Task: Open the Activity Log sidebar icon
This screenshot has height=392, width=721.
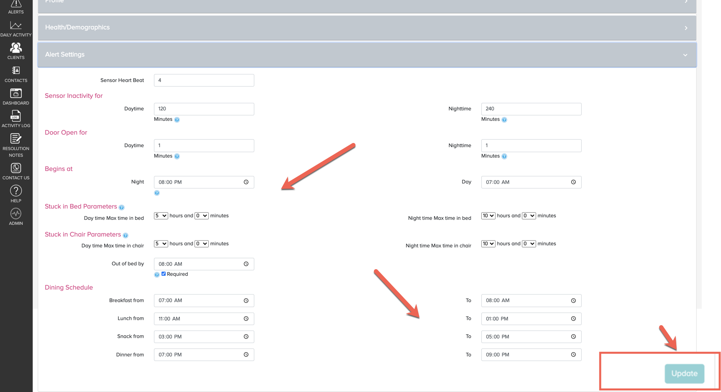Action: click(16, 119)
